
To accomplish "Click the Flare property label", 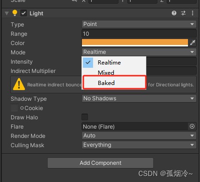I will point(17,127).
